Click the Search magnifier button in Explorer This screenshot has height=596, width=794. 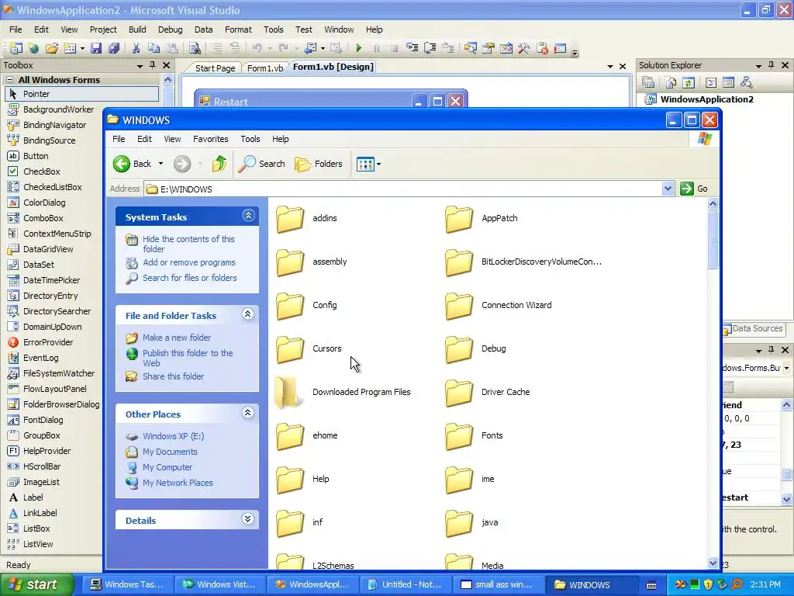click(261, 164)
